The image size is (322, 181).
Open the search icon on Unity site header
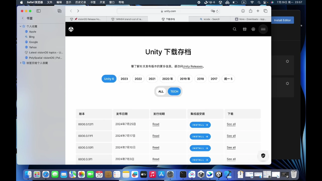click(x=234, y=29)
